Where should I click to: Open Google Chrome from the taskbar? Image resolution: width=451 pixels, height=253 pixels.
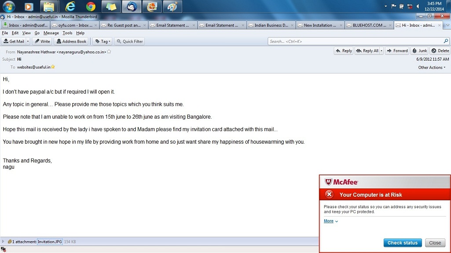point(91,7)
